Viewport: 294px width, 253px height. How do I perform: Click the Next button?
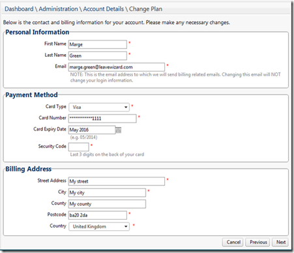pos(280,242)
